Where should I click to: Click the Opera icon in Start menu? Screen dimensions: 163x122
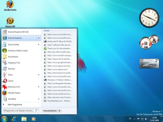[x=4, y=81]
